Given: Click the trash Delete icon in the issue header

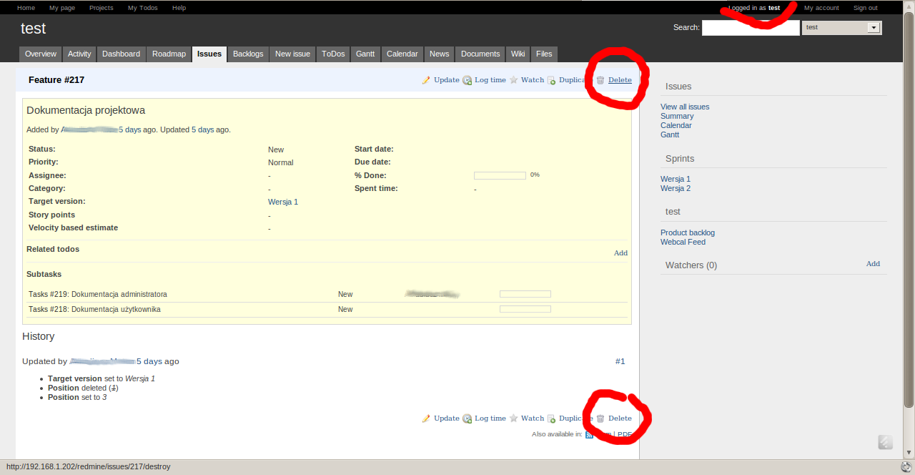Looking at the screenshot, I should 600,80.
